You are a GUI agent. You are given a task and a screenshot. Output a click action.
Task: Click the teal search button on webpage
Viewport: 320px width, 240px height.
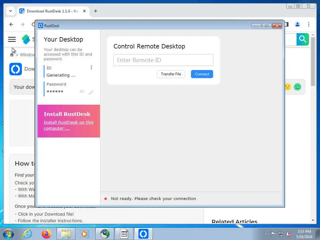(x=302, y=39)
